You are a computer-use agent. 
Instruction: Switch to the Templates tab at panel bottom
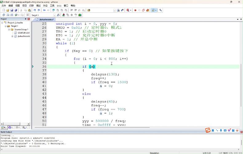click(x=26, y=128)
